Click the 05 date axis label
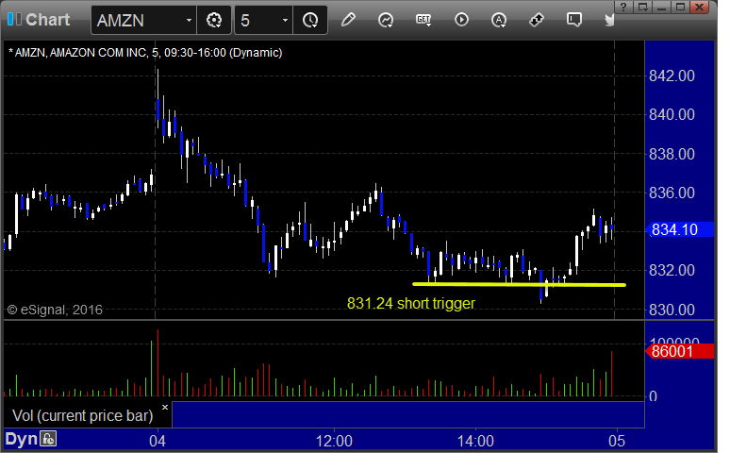The image size is (730, 453). pos(617,441)
